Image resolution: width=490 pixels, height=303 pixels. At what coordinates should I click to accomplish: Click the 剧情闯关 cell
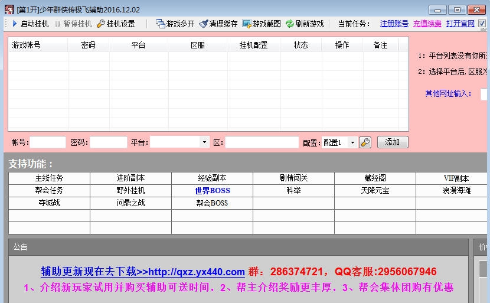[x=294, y=178]
